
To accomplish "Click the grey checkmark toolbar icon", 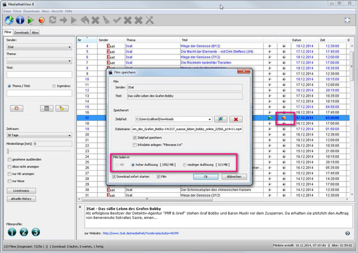I will pos(117,20).
